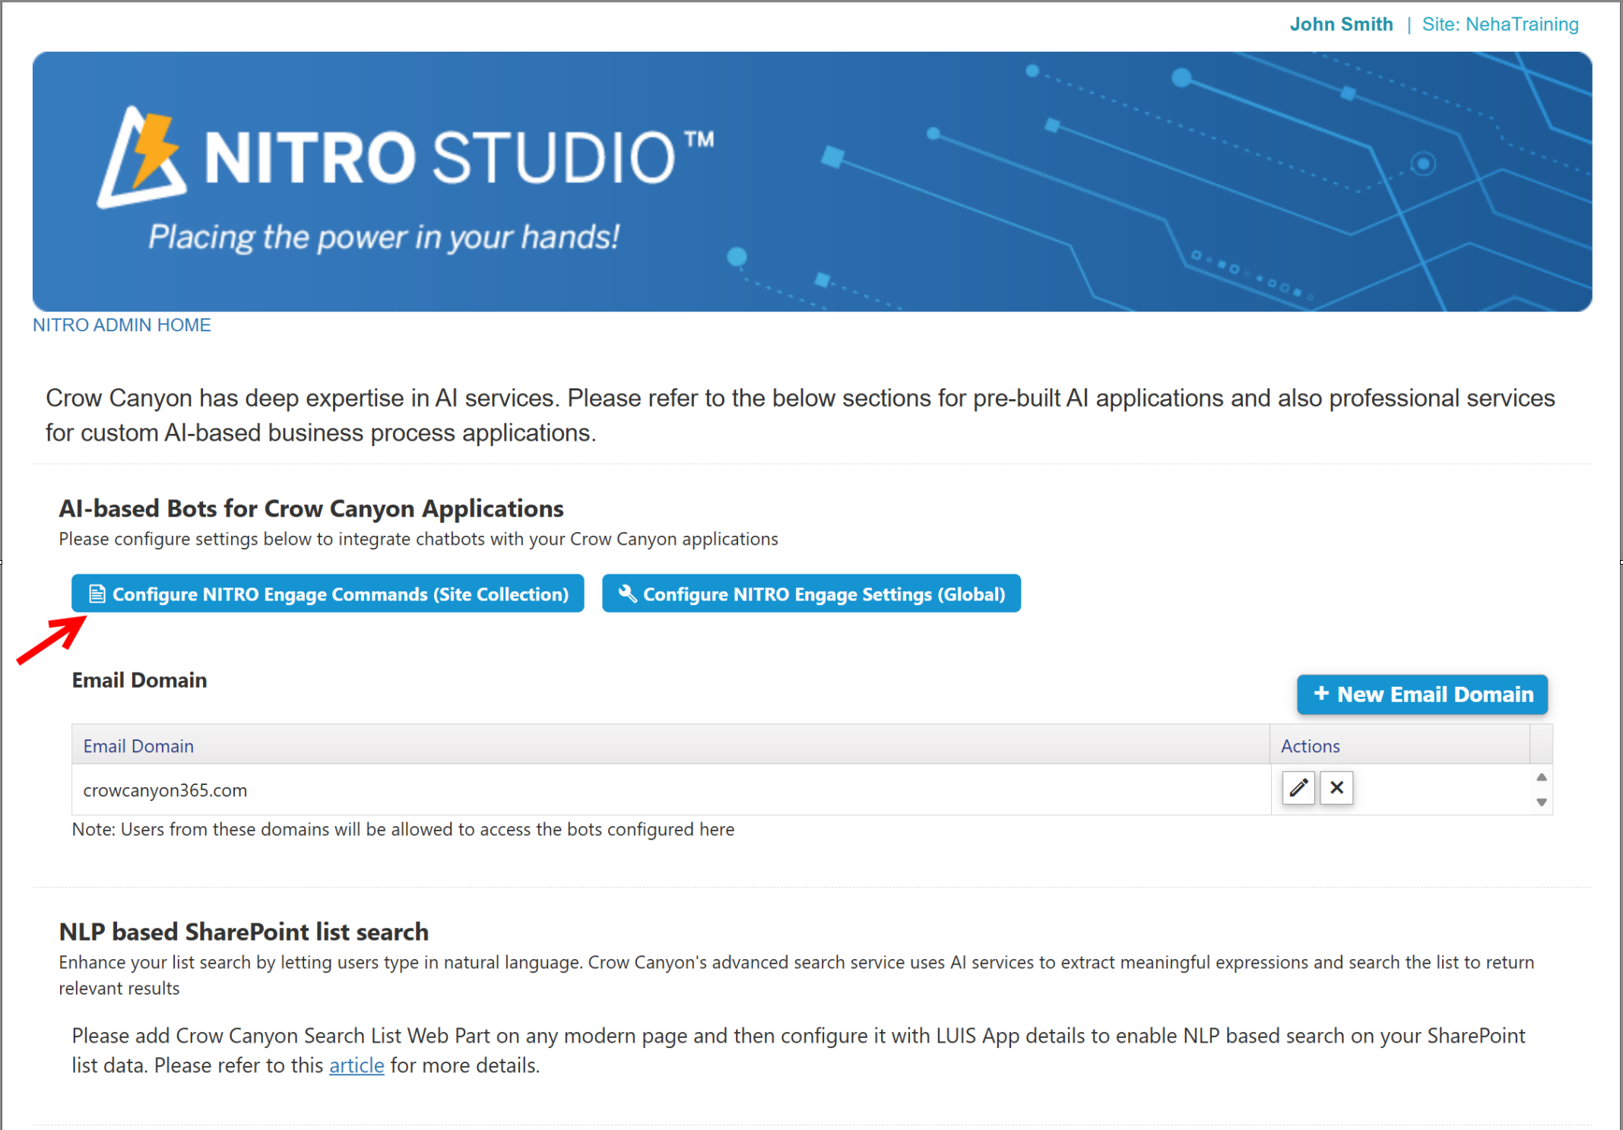Add a New Email Domain

1422,694
